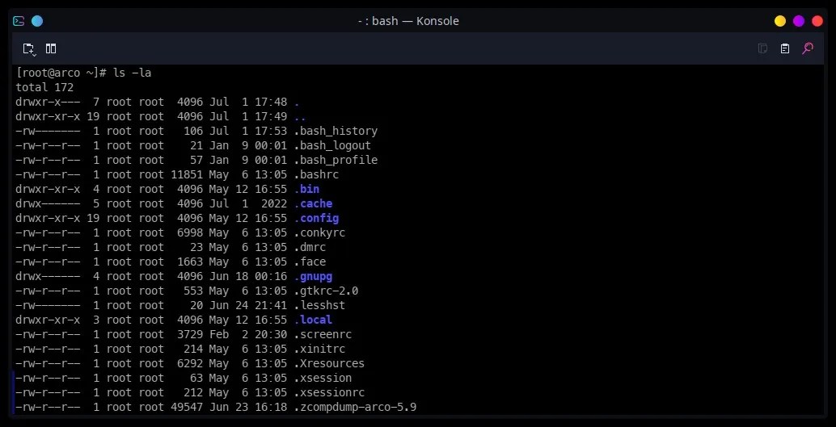The height and width of the screenshot is (427, 836).
Task: Select the .screenrc file name
Action: tap(323, 334)
